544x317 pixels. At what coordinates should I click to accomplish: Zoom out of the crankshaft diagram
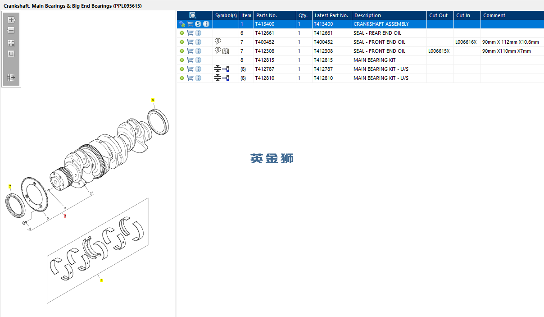11,30
